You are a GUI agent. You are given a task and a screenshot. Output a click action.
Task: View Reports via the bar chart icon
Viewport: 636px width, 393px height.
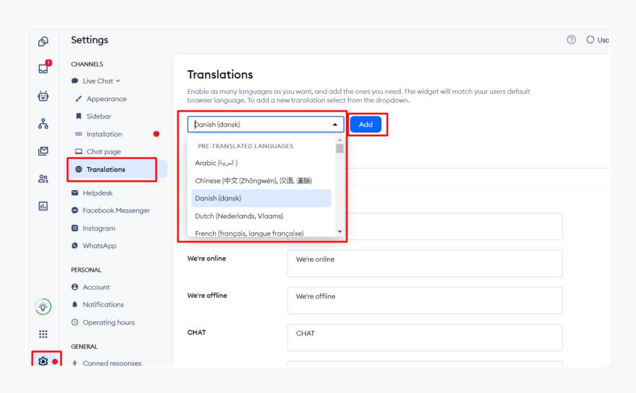pyautogui.click(x=42, y=206)
